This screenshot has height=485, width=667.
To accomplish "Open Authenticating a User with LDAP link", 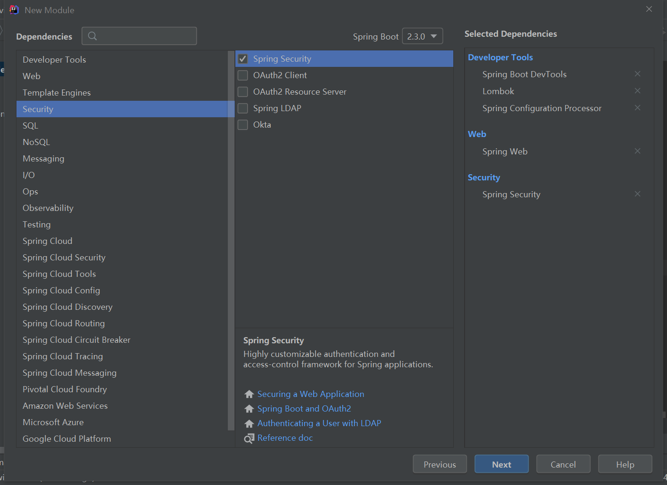I will [x=319, y=423].
